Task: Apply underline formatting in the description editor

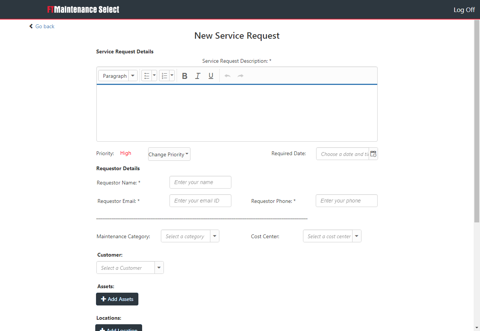Action: click(211, 76)
